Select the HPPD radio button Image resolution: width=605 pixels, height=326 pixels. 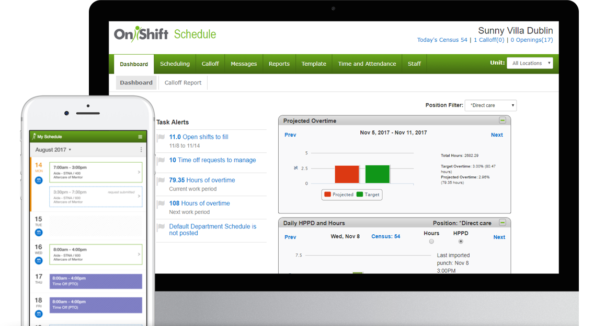point(461,242)
